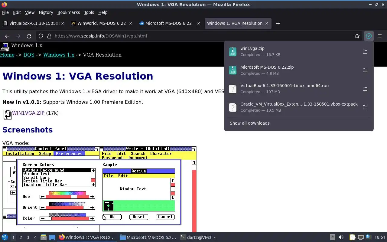Switch to the dartz@VM3 terminal window
387x242 pixels.
pos(198,237)
